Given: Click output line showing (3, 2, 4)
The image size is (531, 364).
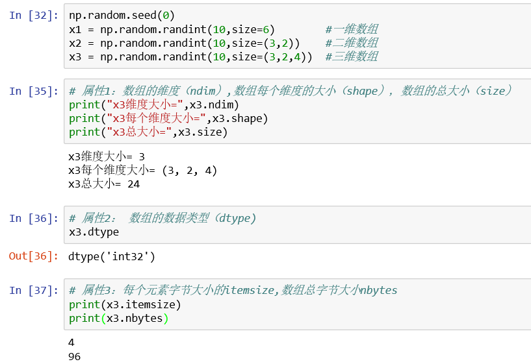Looking at the screenshot, I should tap(142, 170).
